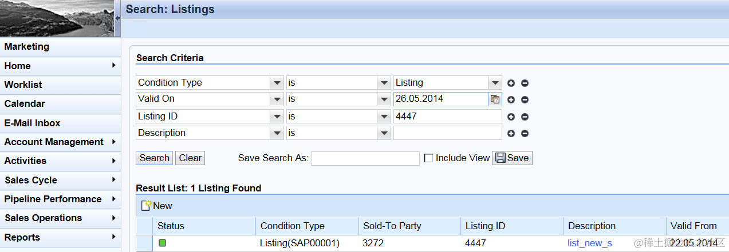The width and height of the screenshot is (729, 252).
Task: Open the calendar picker for Valid On
Action: tap(495, 99)
